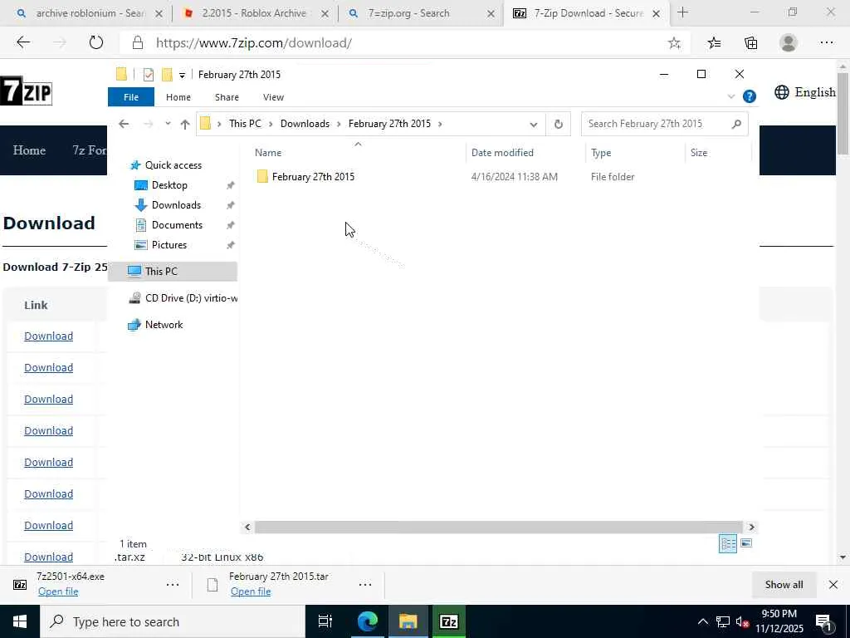Add this page to favorites star icon
Screen dimensions: 850x638
pyautogui.click(x=674, y=43)
